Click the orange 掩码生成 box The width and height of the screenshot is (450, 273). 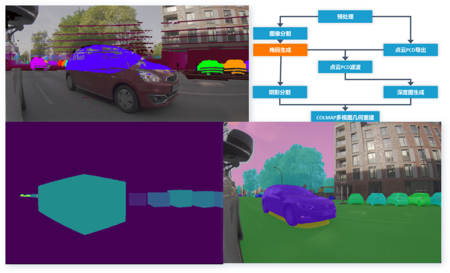coord(280,50)
